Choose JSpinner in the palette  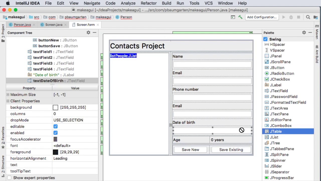(278, 160)
